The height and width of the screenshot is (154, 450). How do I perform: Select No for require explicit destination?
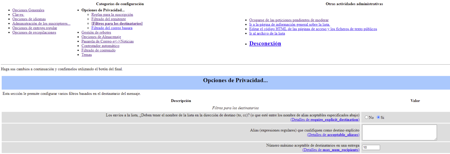366,117
